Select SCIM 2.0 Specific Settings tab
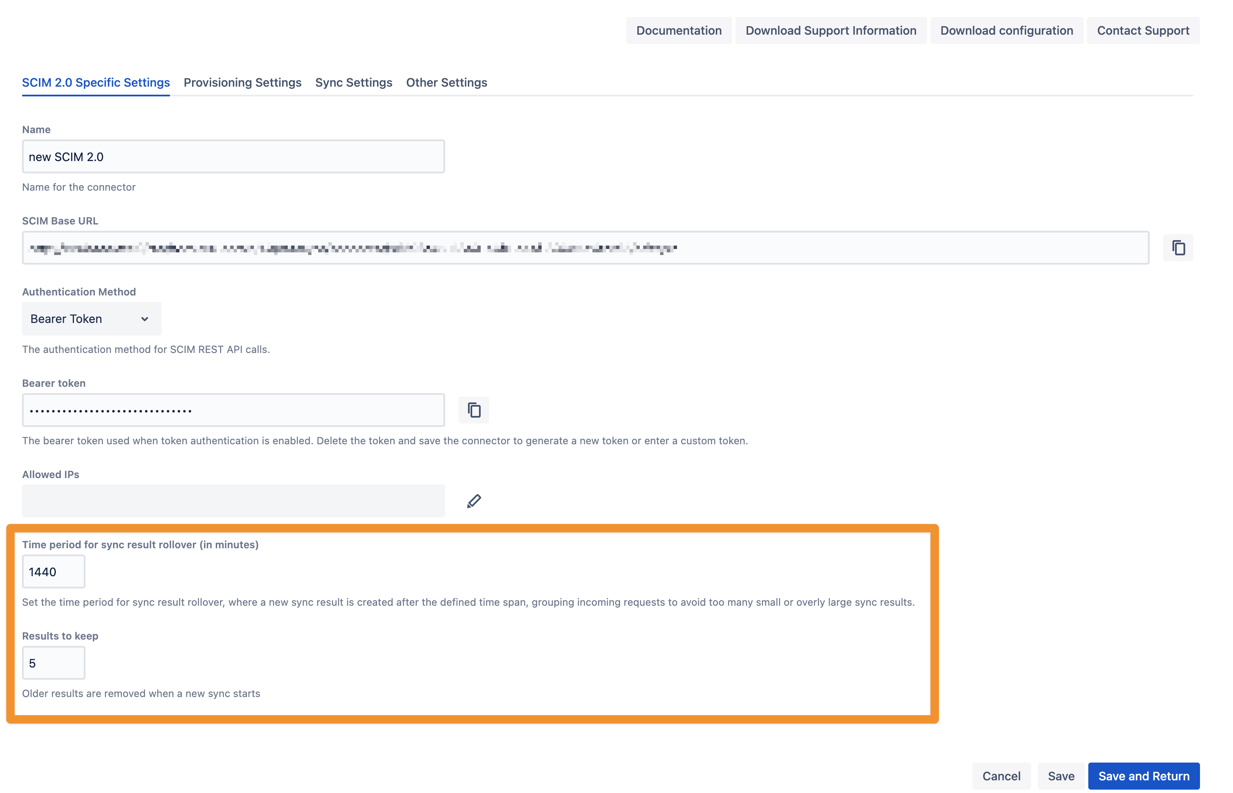Viewport: 1233px width, 793px height. 95,82
